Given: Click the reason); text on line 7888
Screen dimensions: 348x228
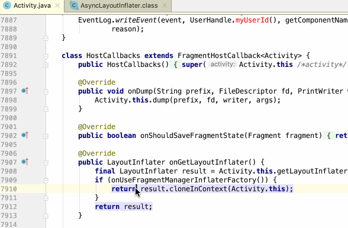Looking at the screenshot, I should tap(128, 29).
